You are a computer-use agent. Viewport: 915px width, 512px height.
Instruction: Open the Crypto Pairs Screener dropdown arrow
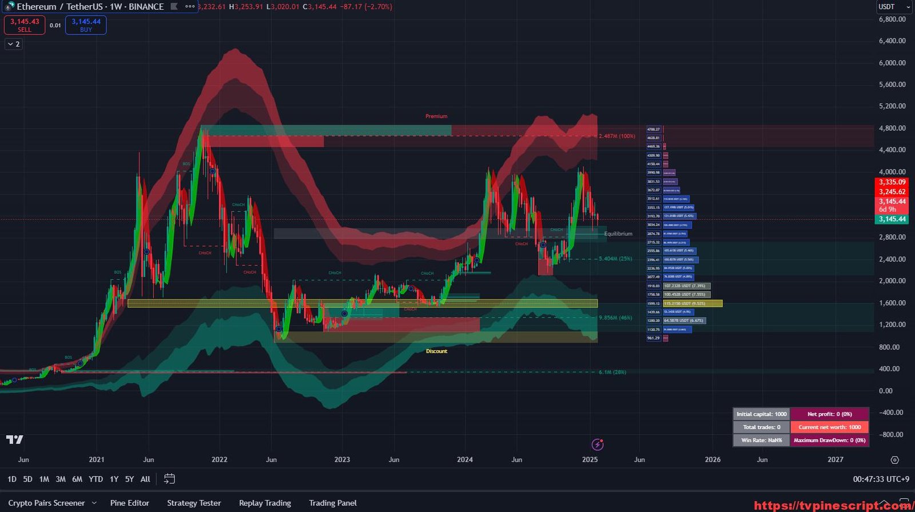[94, 503]
